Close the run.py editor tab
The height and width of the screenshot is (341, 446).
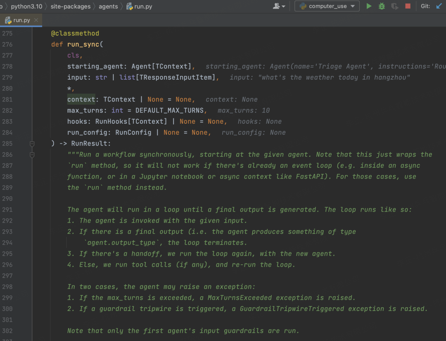[36, 20]
